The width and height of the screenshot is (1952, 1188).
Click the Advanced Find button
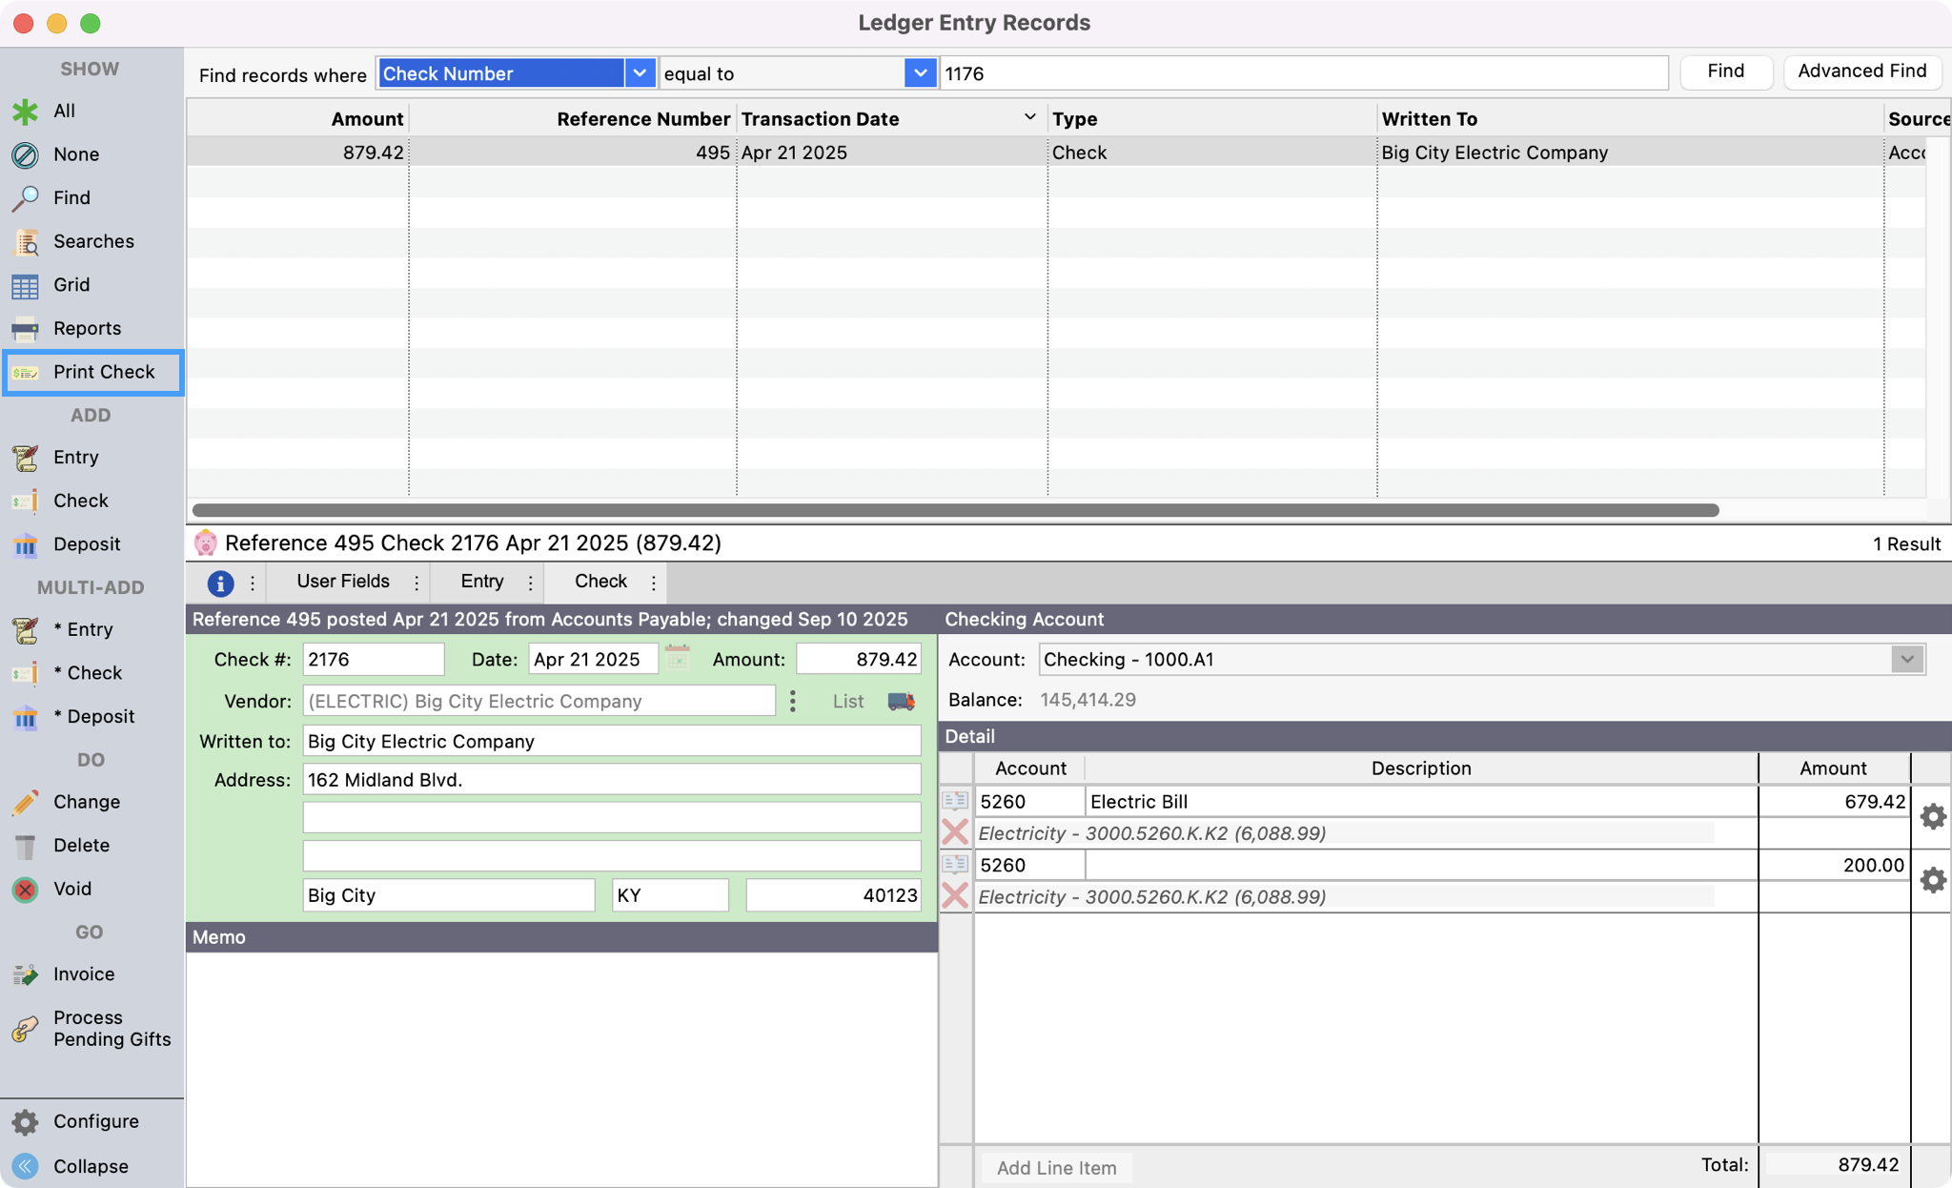click(x=1860, y=72)
